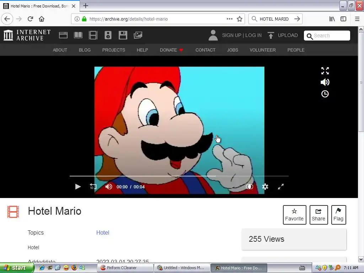Open the Web archive icon
The height and width of the screenshot is (273, 364).
pos(63,35)
